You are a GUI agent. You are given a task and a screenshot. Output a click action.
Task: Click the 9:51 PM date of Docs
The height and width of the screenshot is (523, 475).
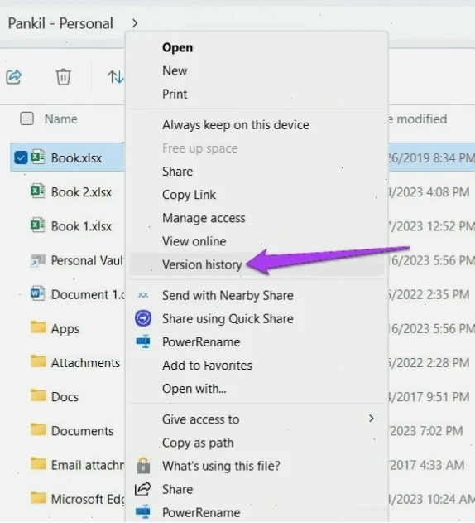tap(429, 397)
